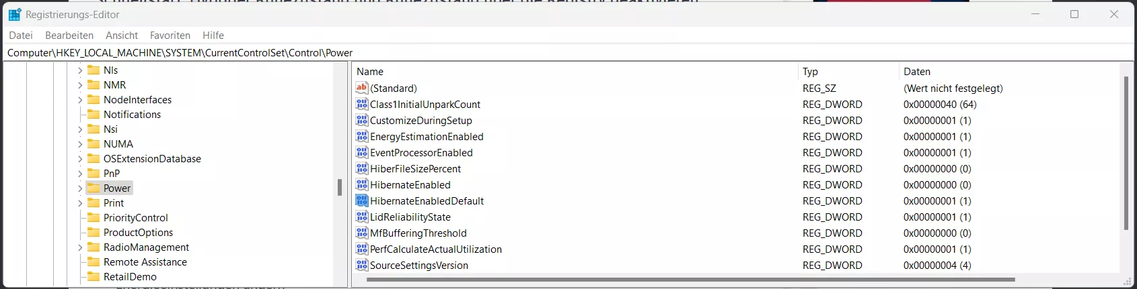Viewport: 1137px width, 289px height.
Task: Click the (Wert nicht festgelegt) data cell
Action: [953, 88]
